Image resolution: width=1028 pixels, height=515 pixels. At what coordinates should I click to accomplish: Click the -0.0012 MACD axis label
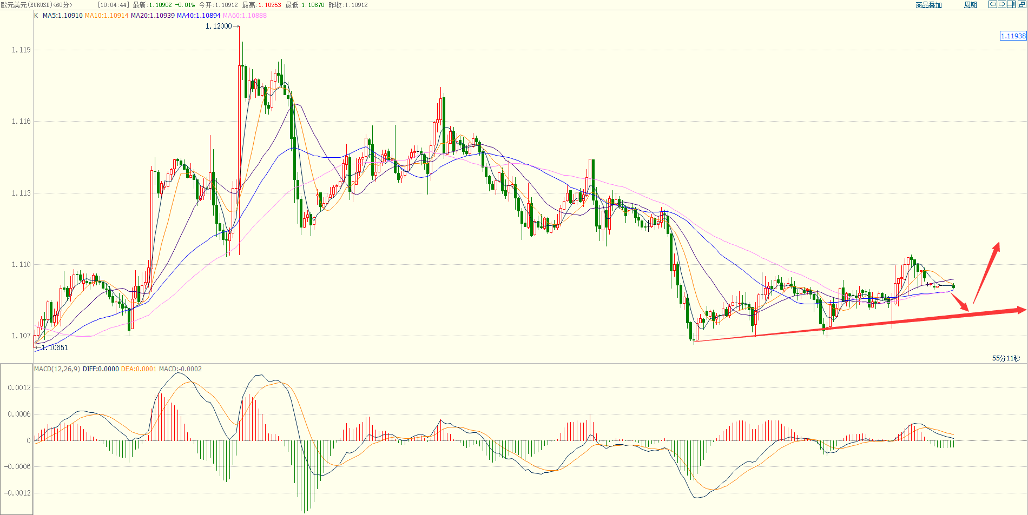point(17,493)
